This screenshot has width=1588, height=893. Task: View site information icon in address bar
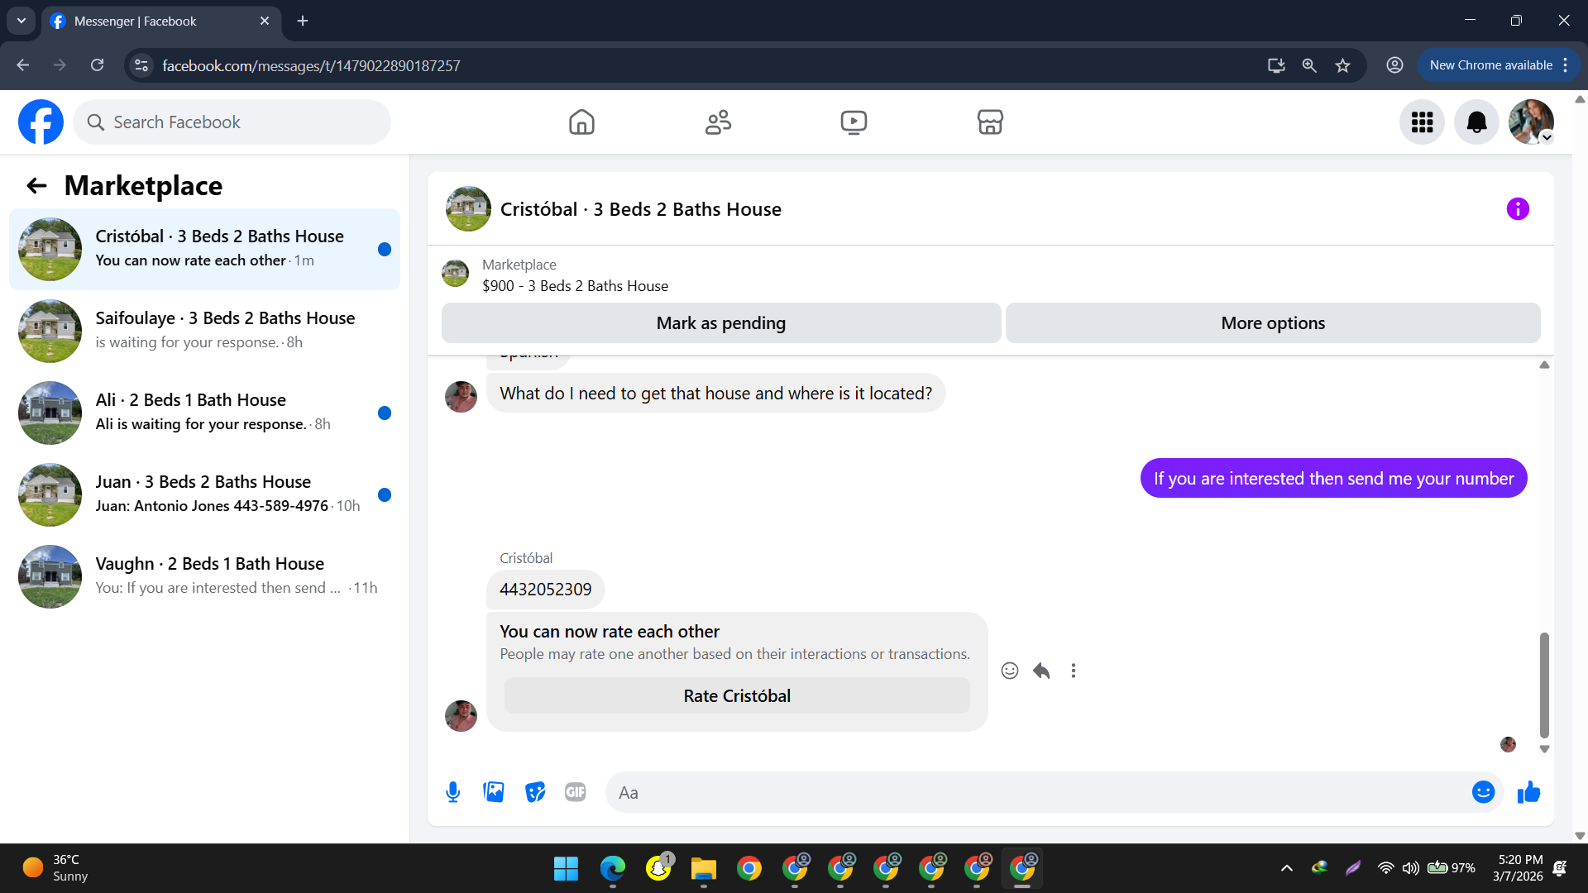click(142, 65)
